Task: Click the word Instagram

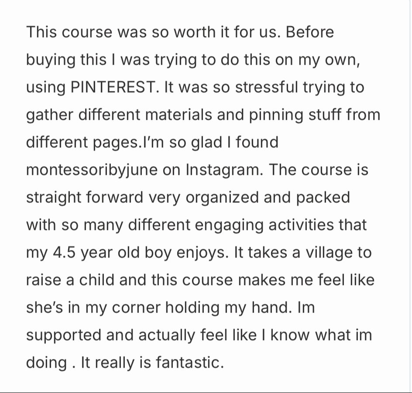Action: coord(224,170)
